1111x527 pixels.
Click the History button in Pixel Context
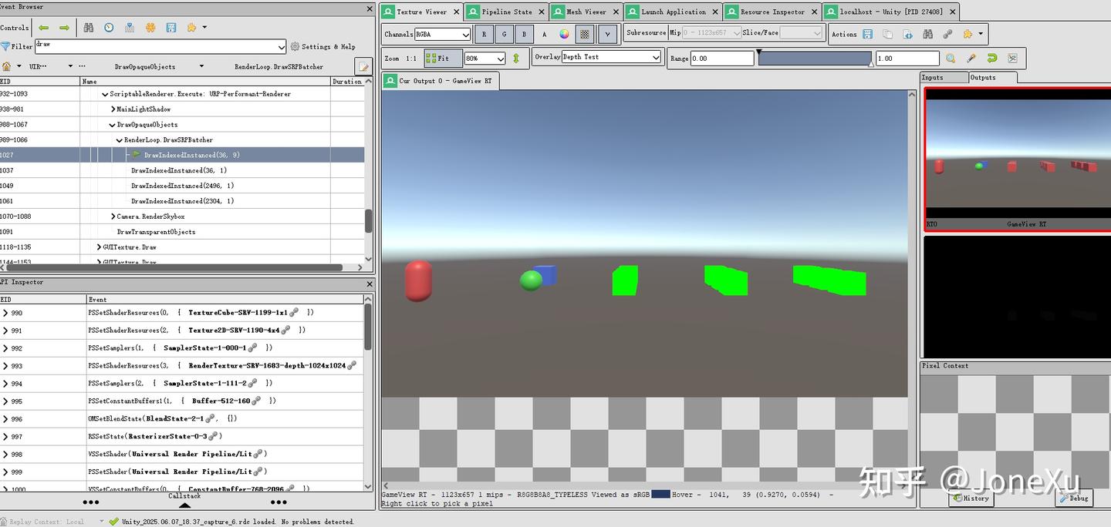coord(971,498)
